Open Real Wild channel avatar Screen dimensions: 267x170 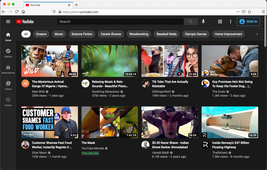coord(25,83)
